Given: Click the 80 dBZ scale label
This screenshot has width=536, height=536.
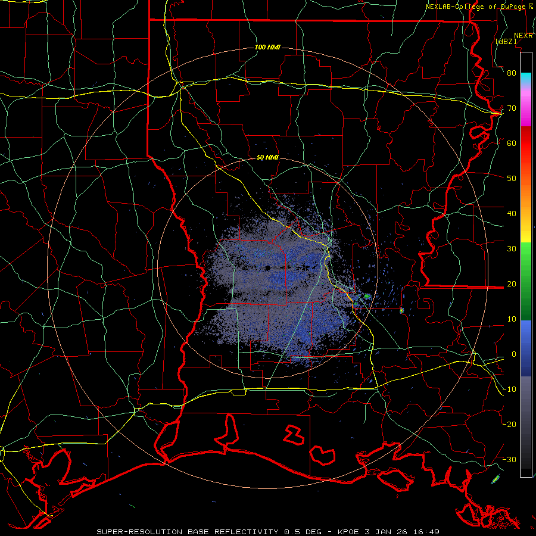Looking at the screenshot, I should [512, 73].
